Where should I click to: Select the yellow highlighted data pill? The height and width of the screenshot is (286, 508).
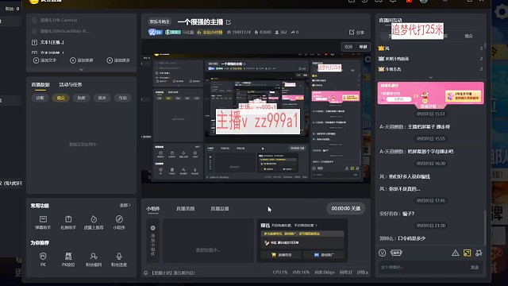coord(60,98)
